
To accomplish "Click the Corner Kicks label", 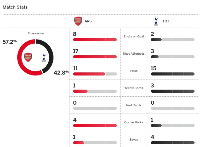I will pyautogui.click(x=134, y=122).
